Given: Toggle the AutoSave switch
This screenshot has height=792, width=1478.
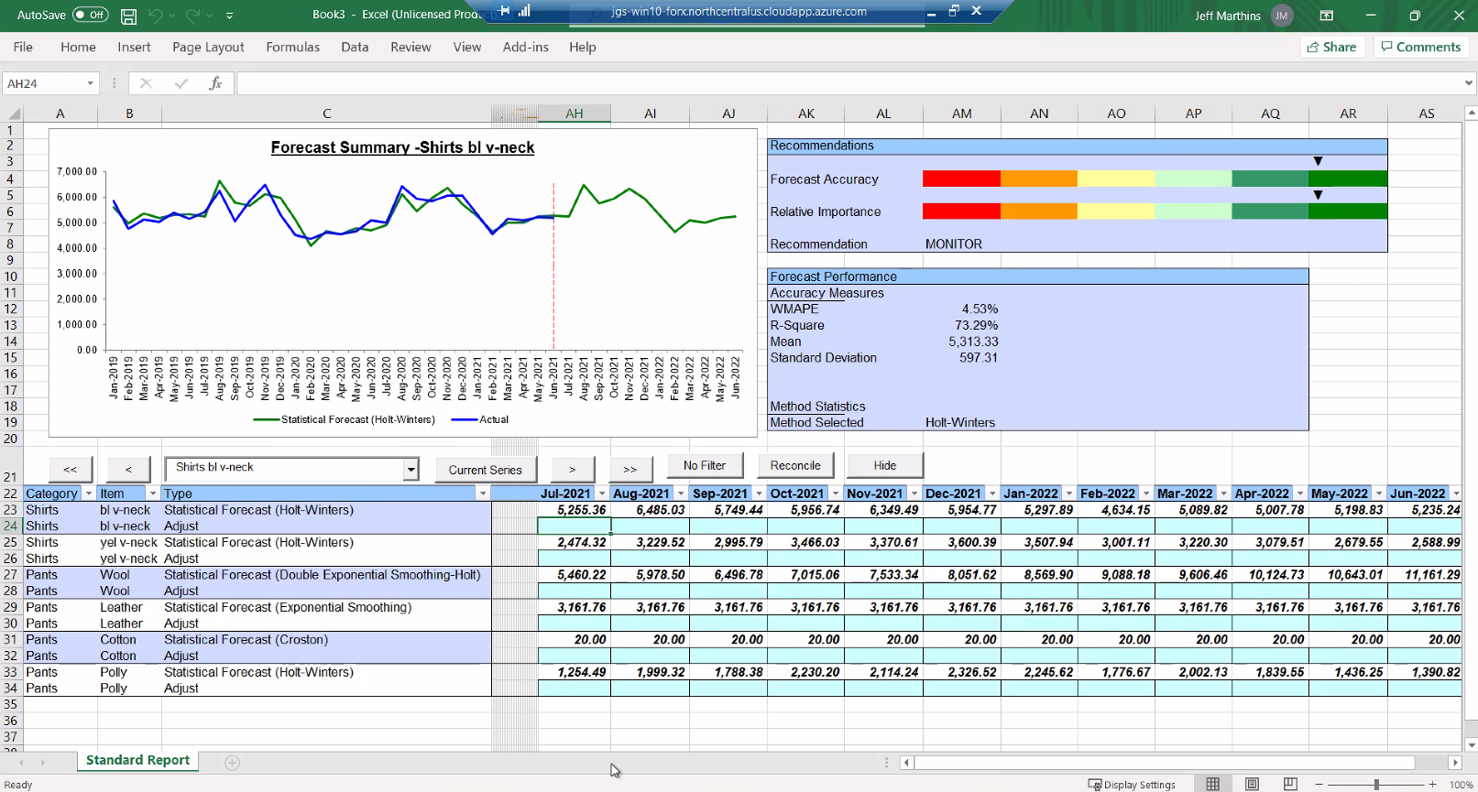Looking at the screenshot, I should (90, 16).
